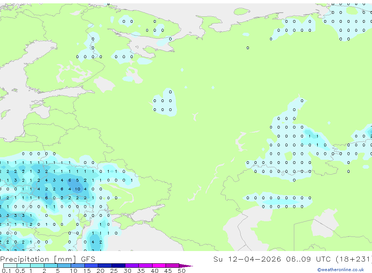Click the 15–20 mm dark blue legend swatch

pos(92,266)
